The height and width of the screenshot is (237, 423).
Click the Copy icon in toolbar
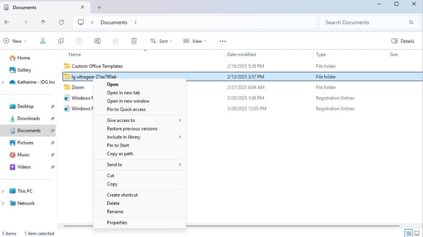click(61, 41)
